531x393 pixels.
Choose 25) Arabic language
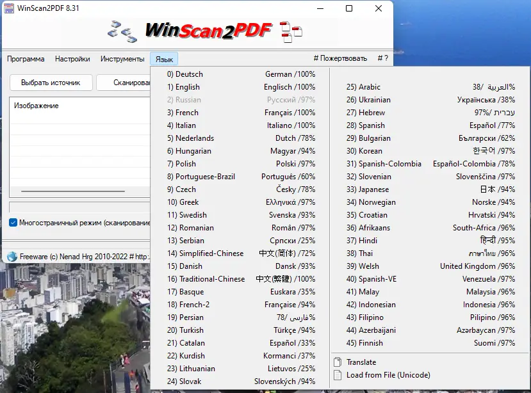[430, 87]
